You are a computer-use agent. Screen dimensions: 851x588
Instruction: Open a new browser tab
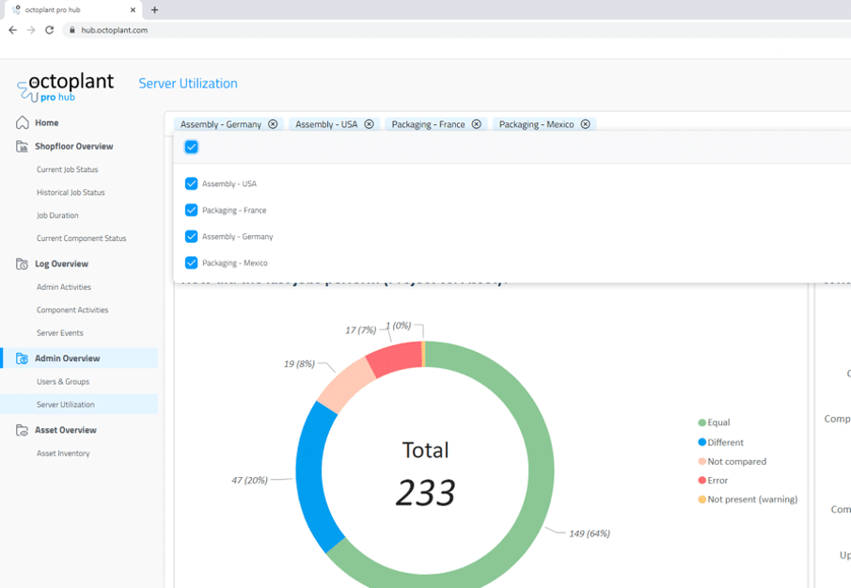click(154, 10)
